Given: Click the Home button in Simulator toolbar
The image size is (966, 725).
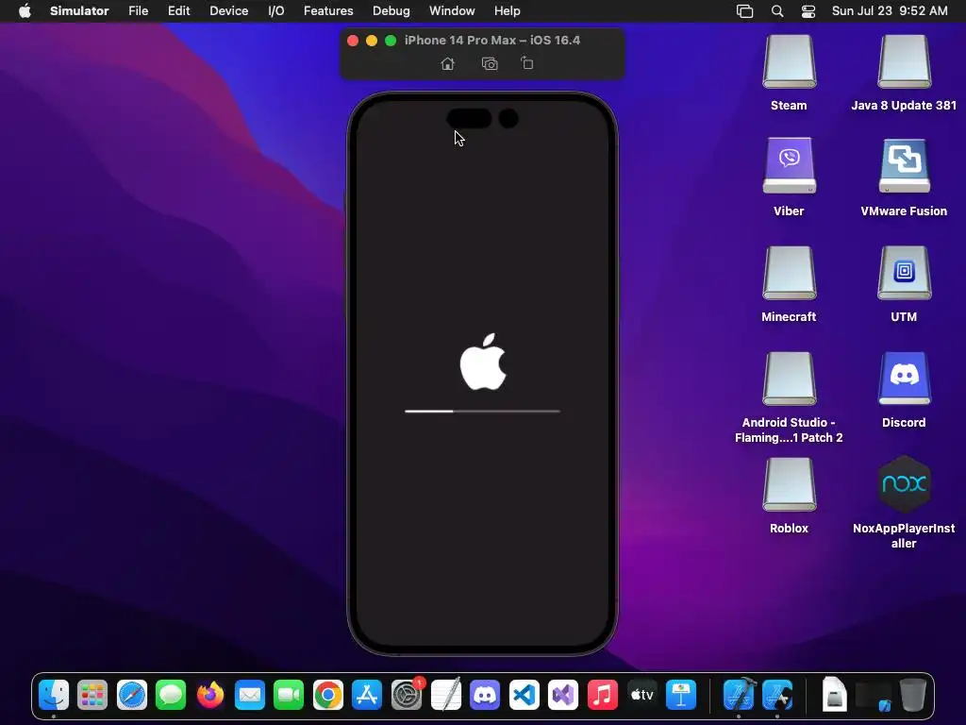Looking at the screenshot, I should [448, 63].
